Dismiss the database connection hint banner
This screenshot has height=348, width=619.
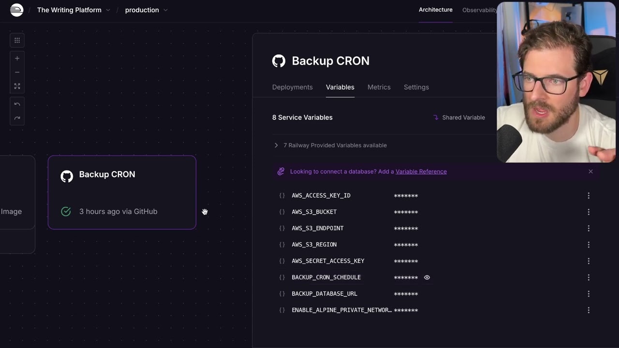point(590,172)
